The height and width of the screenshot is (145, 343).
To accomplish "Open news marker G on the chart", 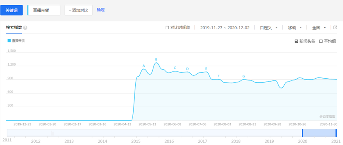I will (x=243, y=76).
